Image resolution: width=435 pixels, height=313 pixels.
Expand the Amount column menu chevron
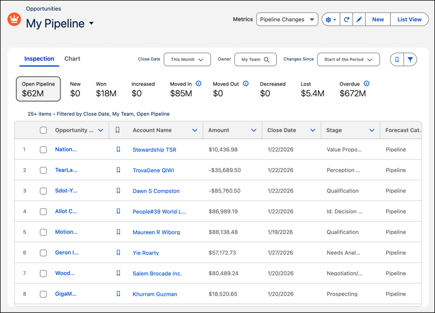click(253, 130)
